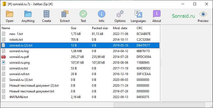Click the splitter grip beside the preview pane
This screenshot has height=108, width=213.
pos(161,63)
